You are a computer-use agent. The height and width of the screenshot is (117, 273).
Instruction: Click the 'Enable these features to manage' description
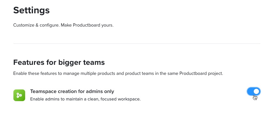coord(118,74)
